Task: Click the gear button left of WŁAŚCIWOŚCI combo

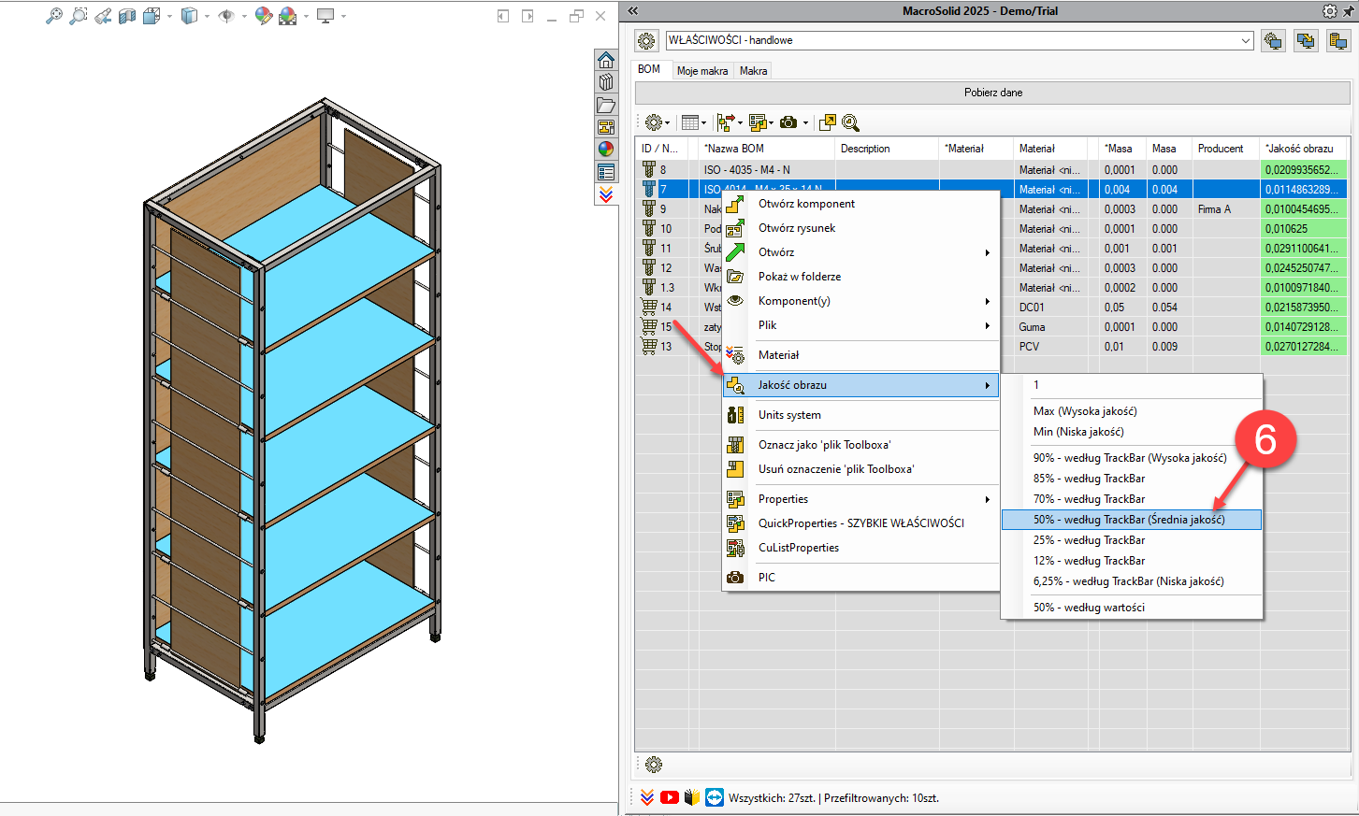Action: [646, 41]
